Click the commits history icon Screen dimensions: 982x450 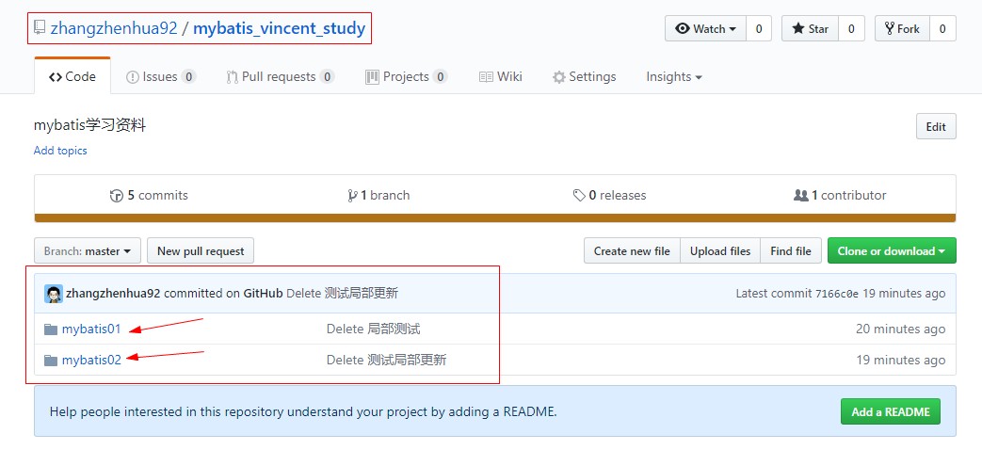117,196
